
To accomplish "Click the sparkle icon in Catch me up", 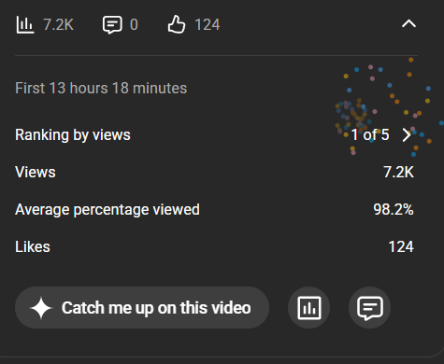I will pos(41,308).
